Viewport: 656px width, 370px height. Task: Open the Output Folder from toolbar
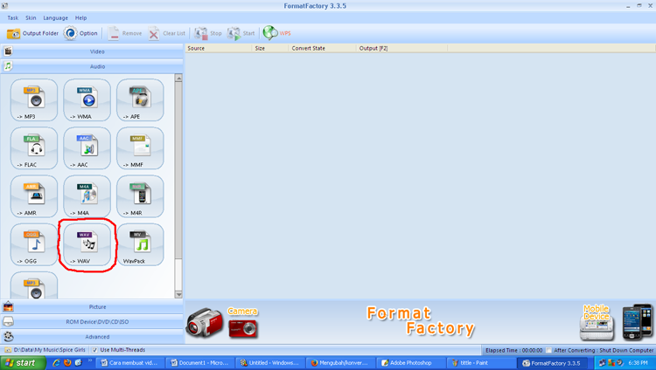tap(32, 33)
